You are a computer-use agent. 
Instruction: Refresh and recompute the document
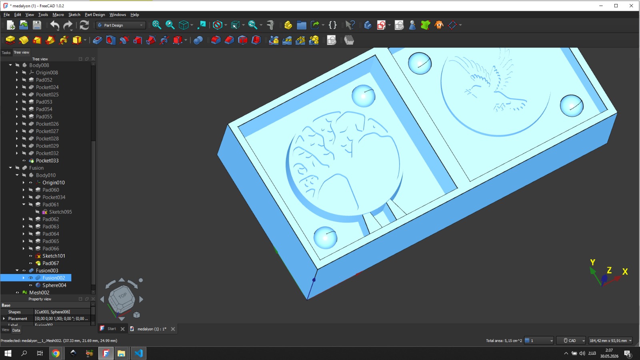[84, 25]
